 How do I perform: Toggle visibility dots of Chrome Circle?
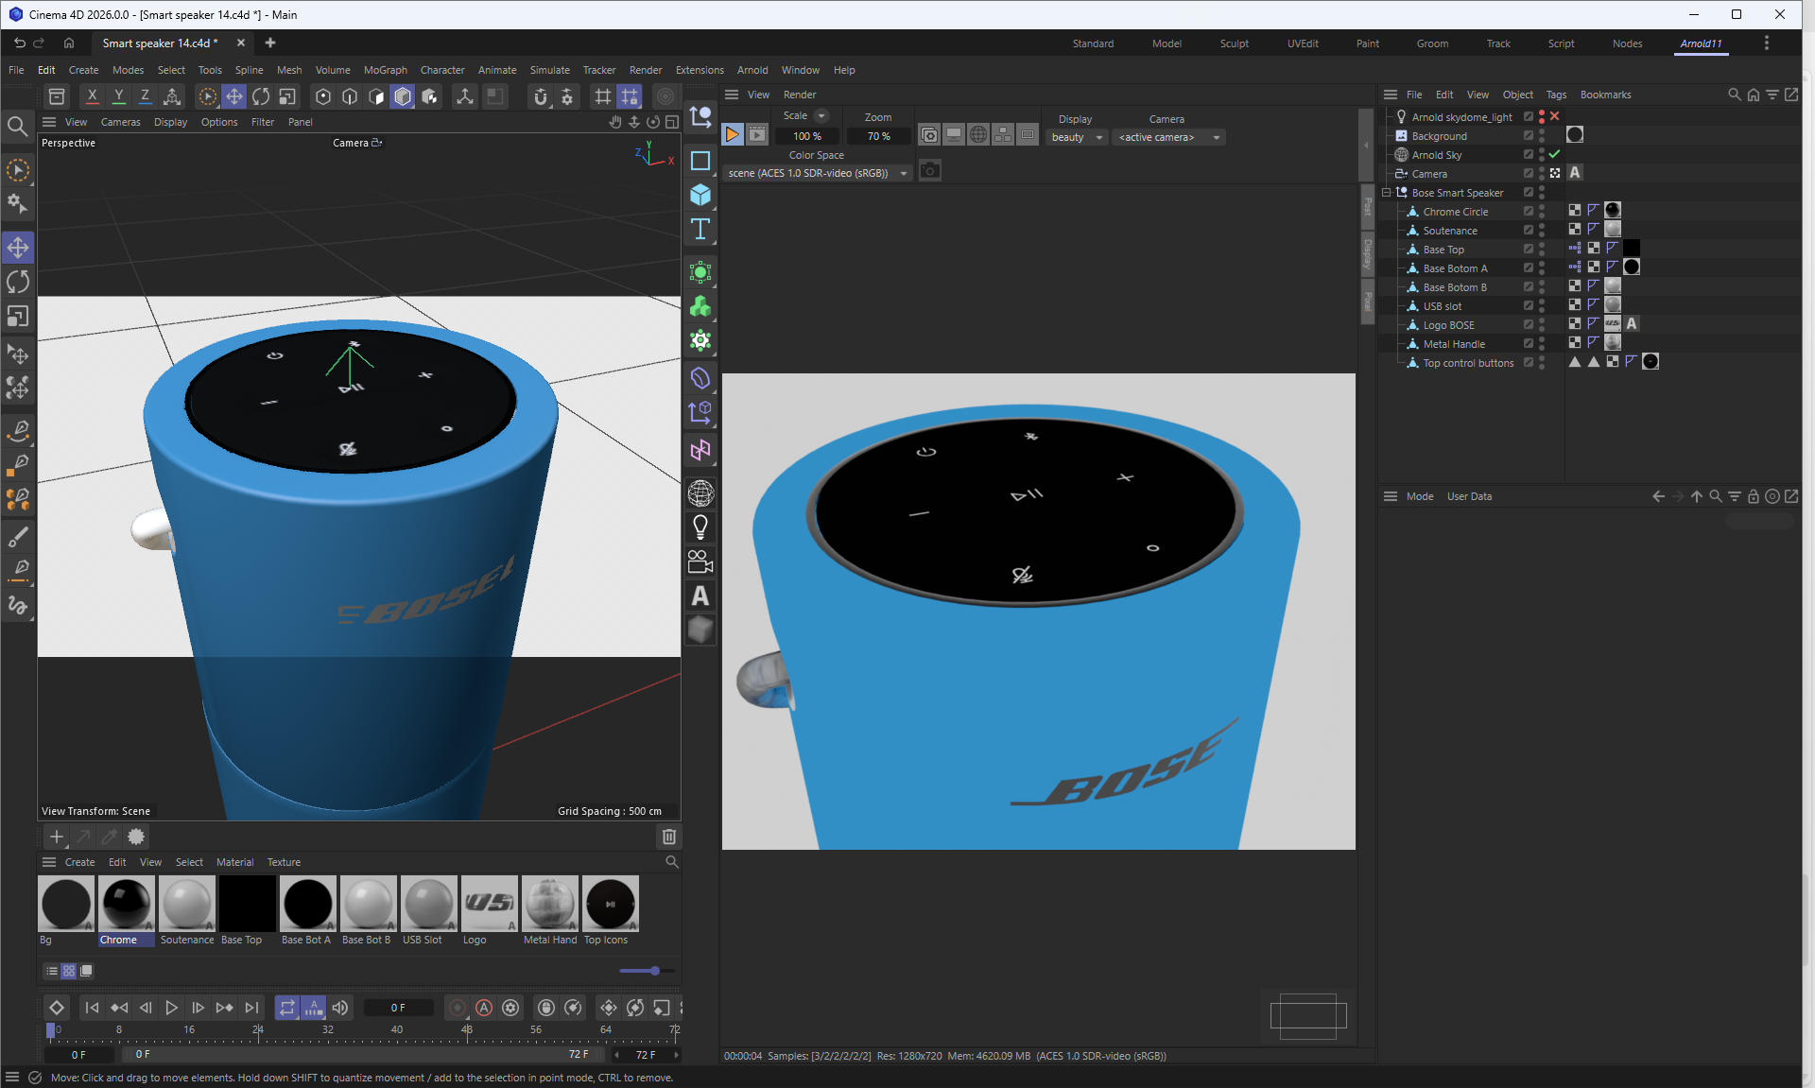[1542, 212]
